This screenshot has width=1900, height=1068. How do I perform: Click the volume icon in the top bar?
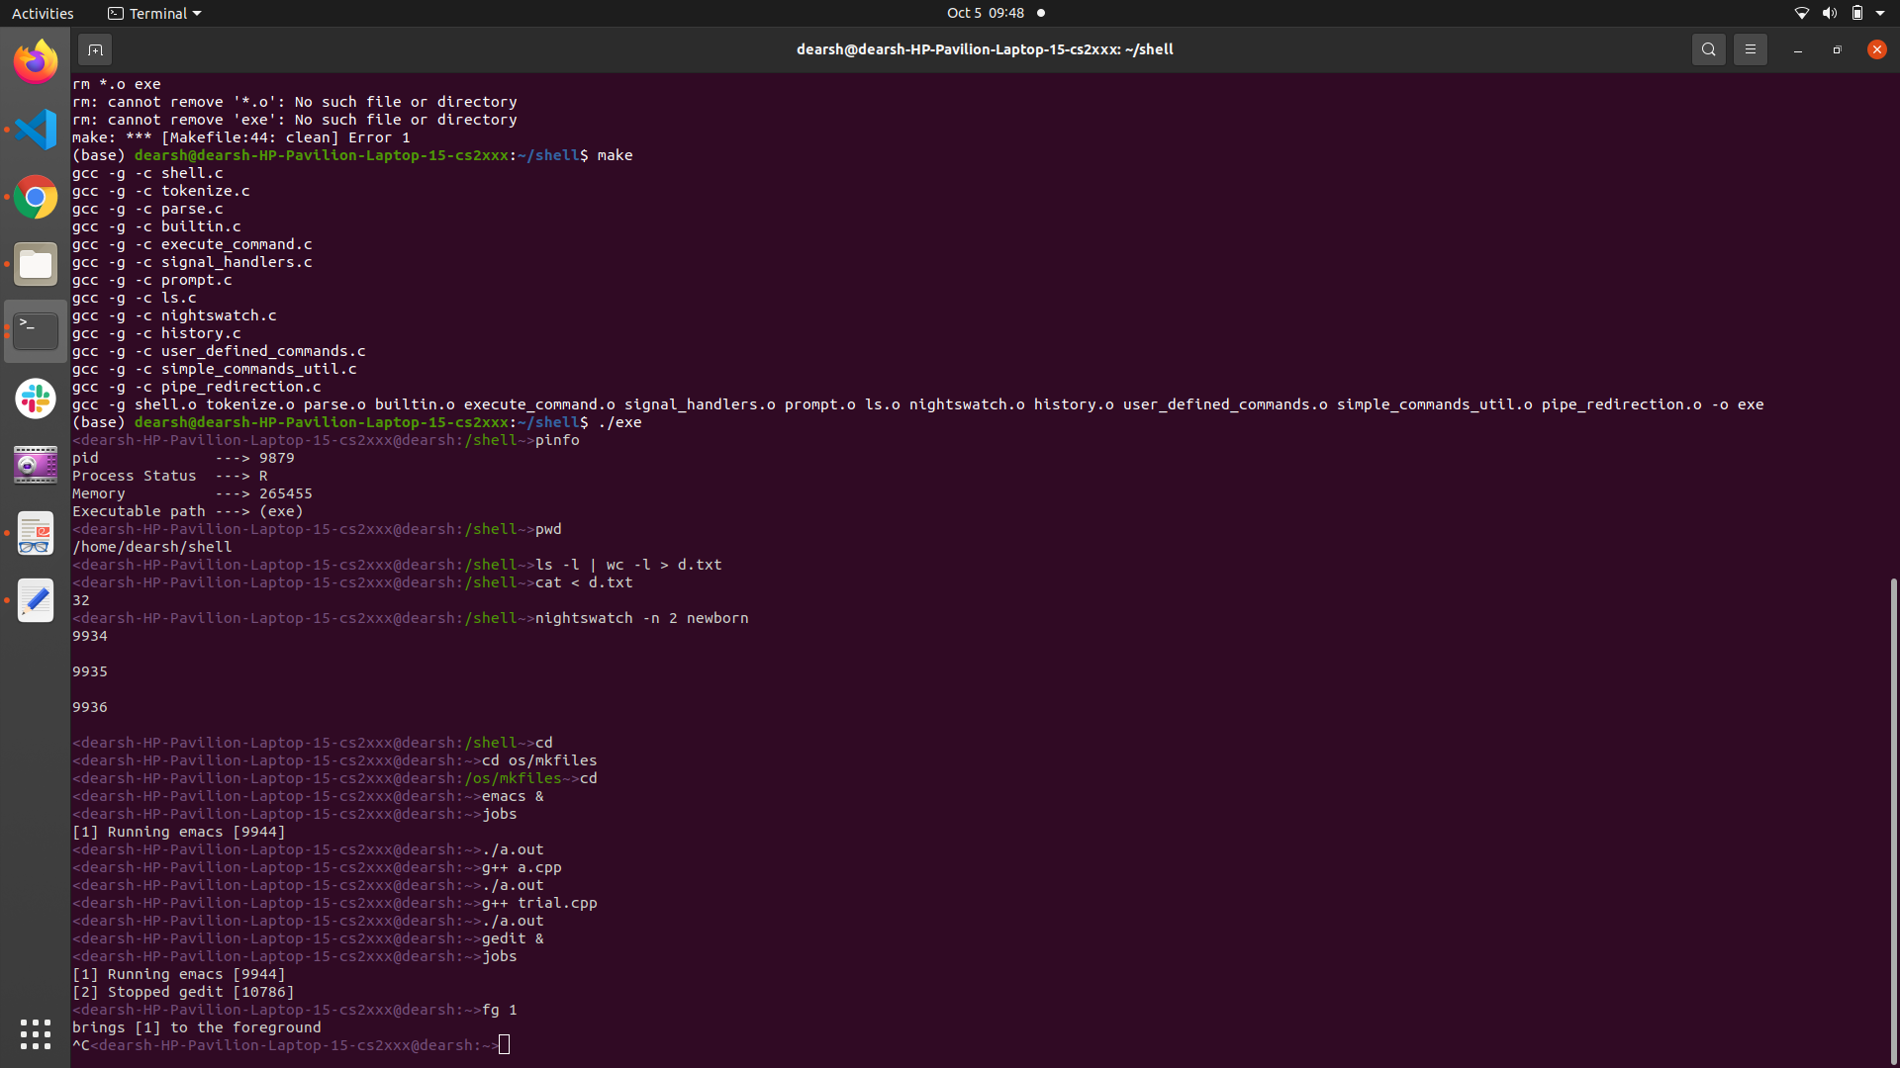(1829, 13)
